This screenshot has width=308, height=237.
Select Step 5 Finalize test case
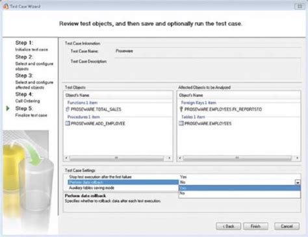pyautogui.click(x=31, y=112)
